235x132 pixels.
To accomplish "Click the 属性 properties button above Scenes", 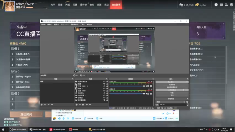I will point(76,75).
